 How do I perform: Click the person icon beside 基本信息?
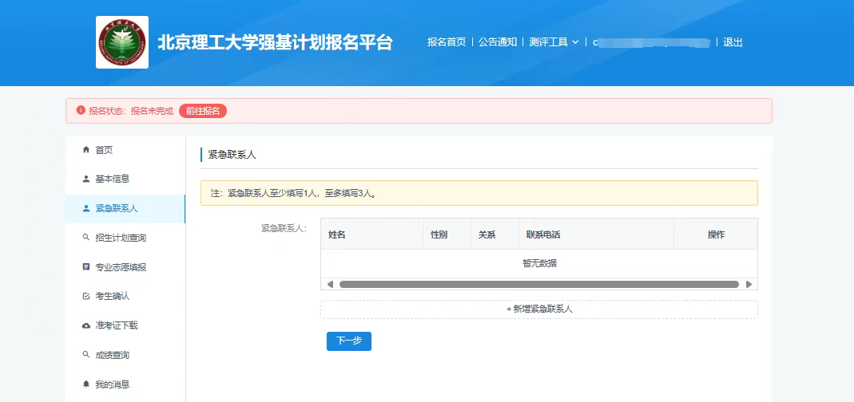(86, 179)
